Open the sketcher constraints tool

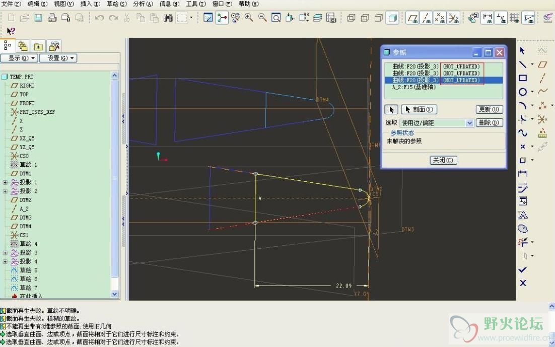[523, 201]
